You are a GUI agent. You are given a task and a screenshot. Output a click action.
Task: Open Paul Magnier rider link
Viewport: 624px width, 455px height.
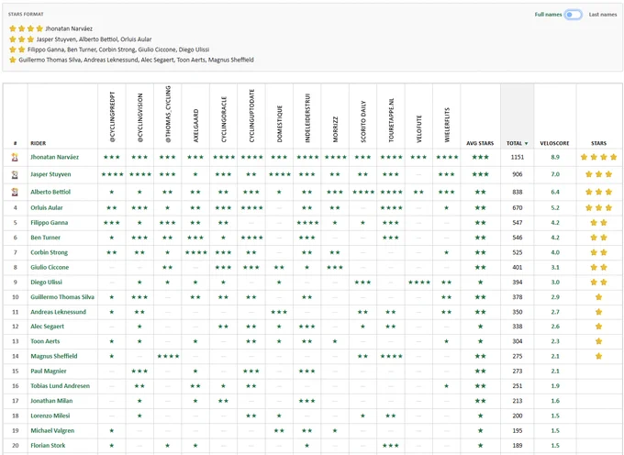[x=49, y=372]
